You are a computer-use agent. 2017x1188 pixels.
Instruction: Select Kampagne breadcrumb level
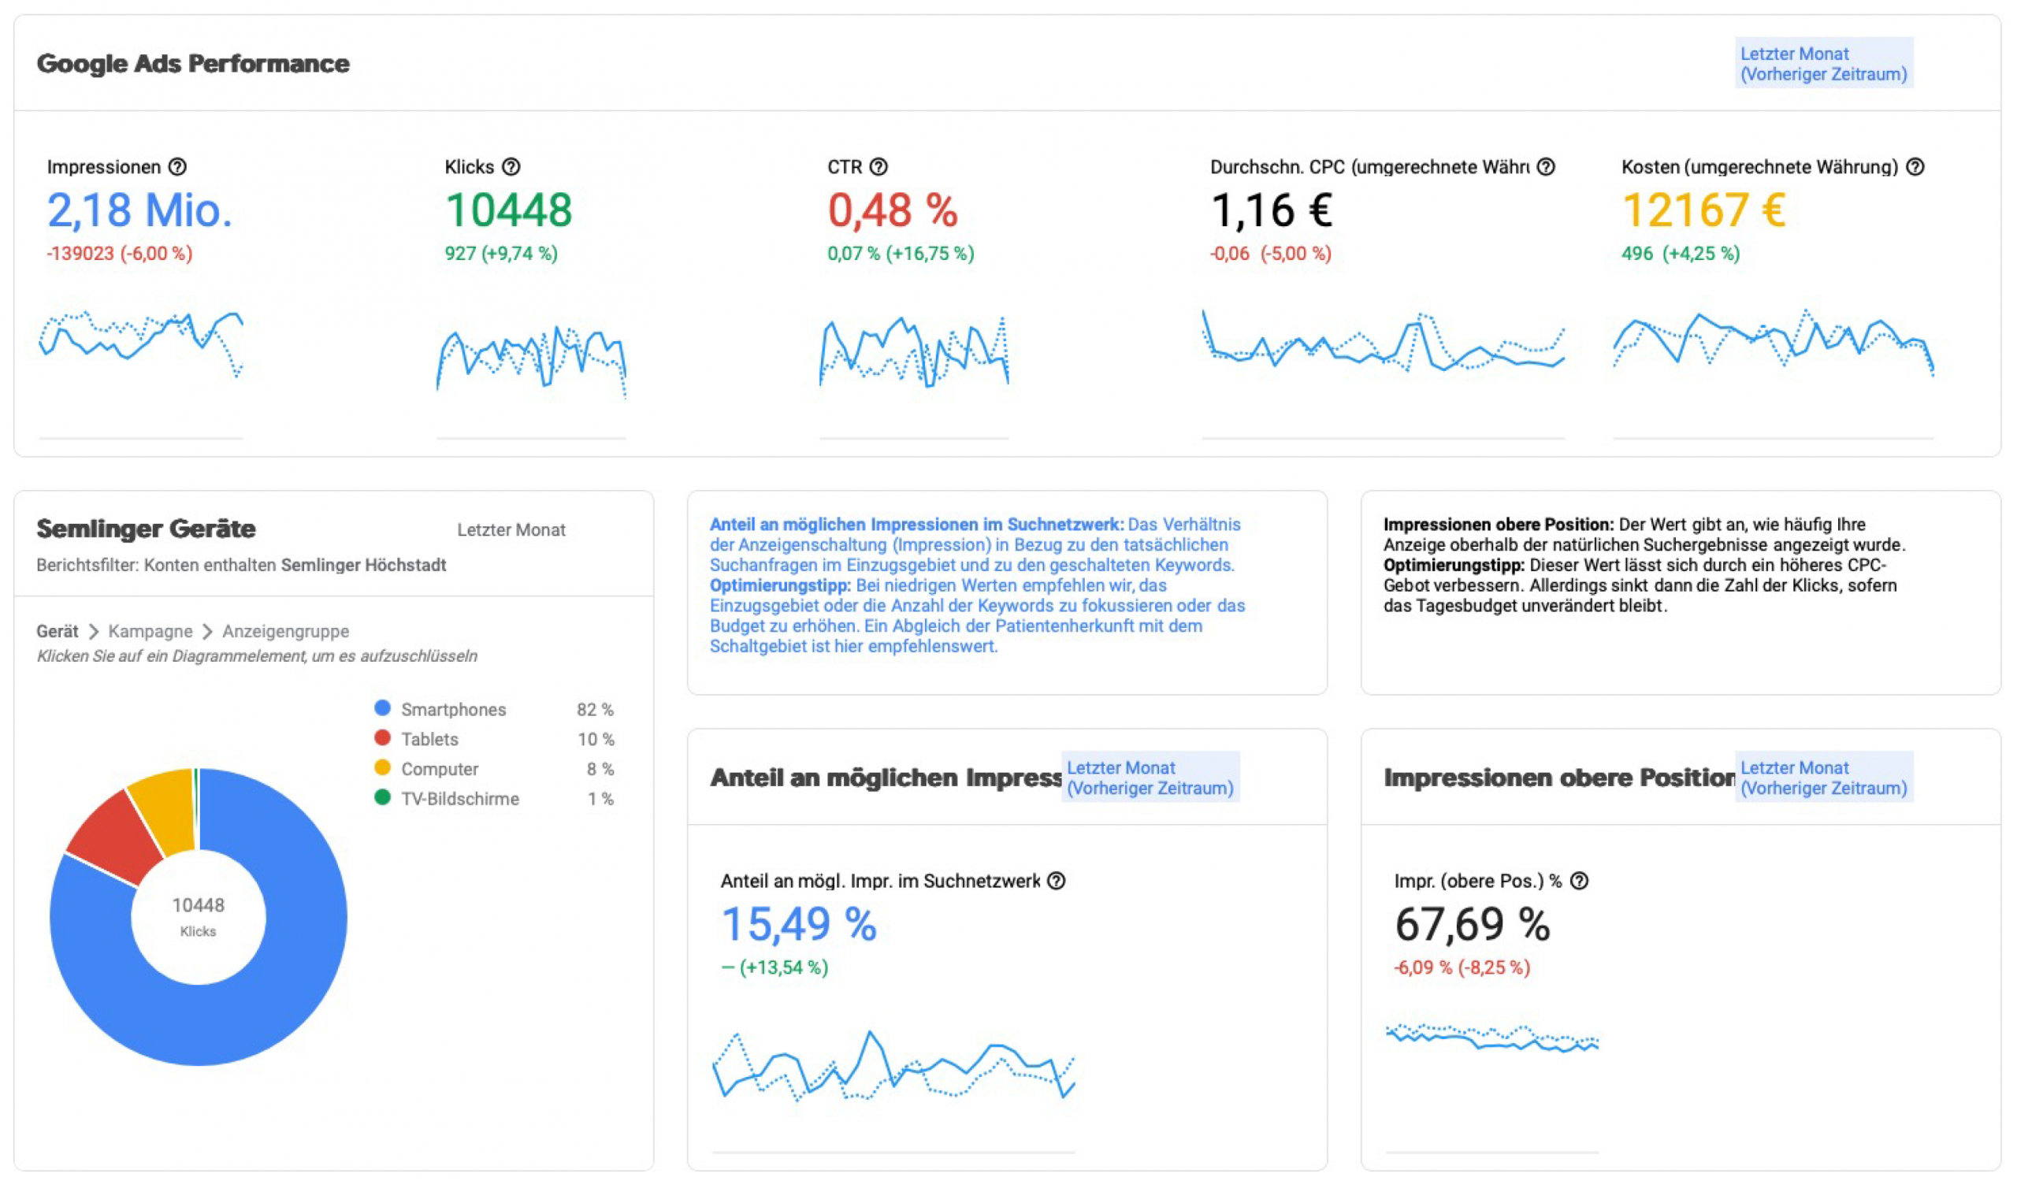[x=150, y=631]
